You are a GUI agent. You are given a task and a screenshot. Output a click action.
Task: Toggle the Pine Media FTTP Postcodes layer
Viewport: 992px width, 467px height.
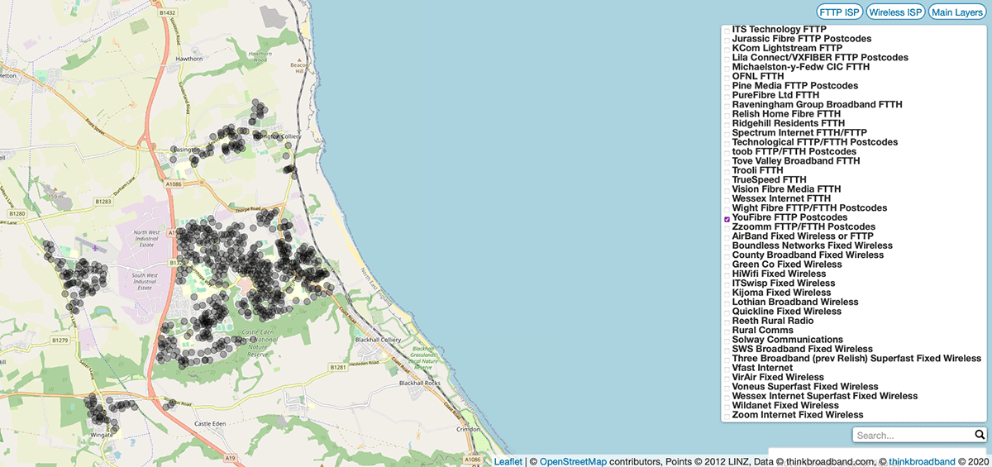pos(727,87)
